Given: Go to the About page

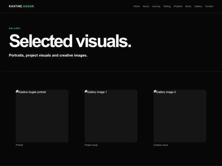Looking at the screenshot, I should (146, 6).
